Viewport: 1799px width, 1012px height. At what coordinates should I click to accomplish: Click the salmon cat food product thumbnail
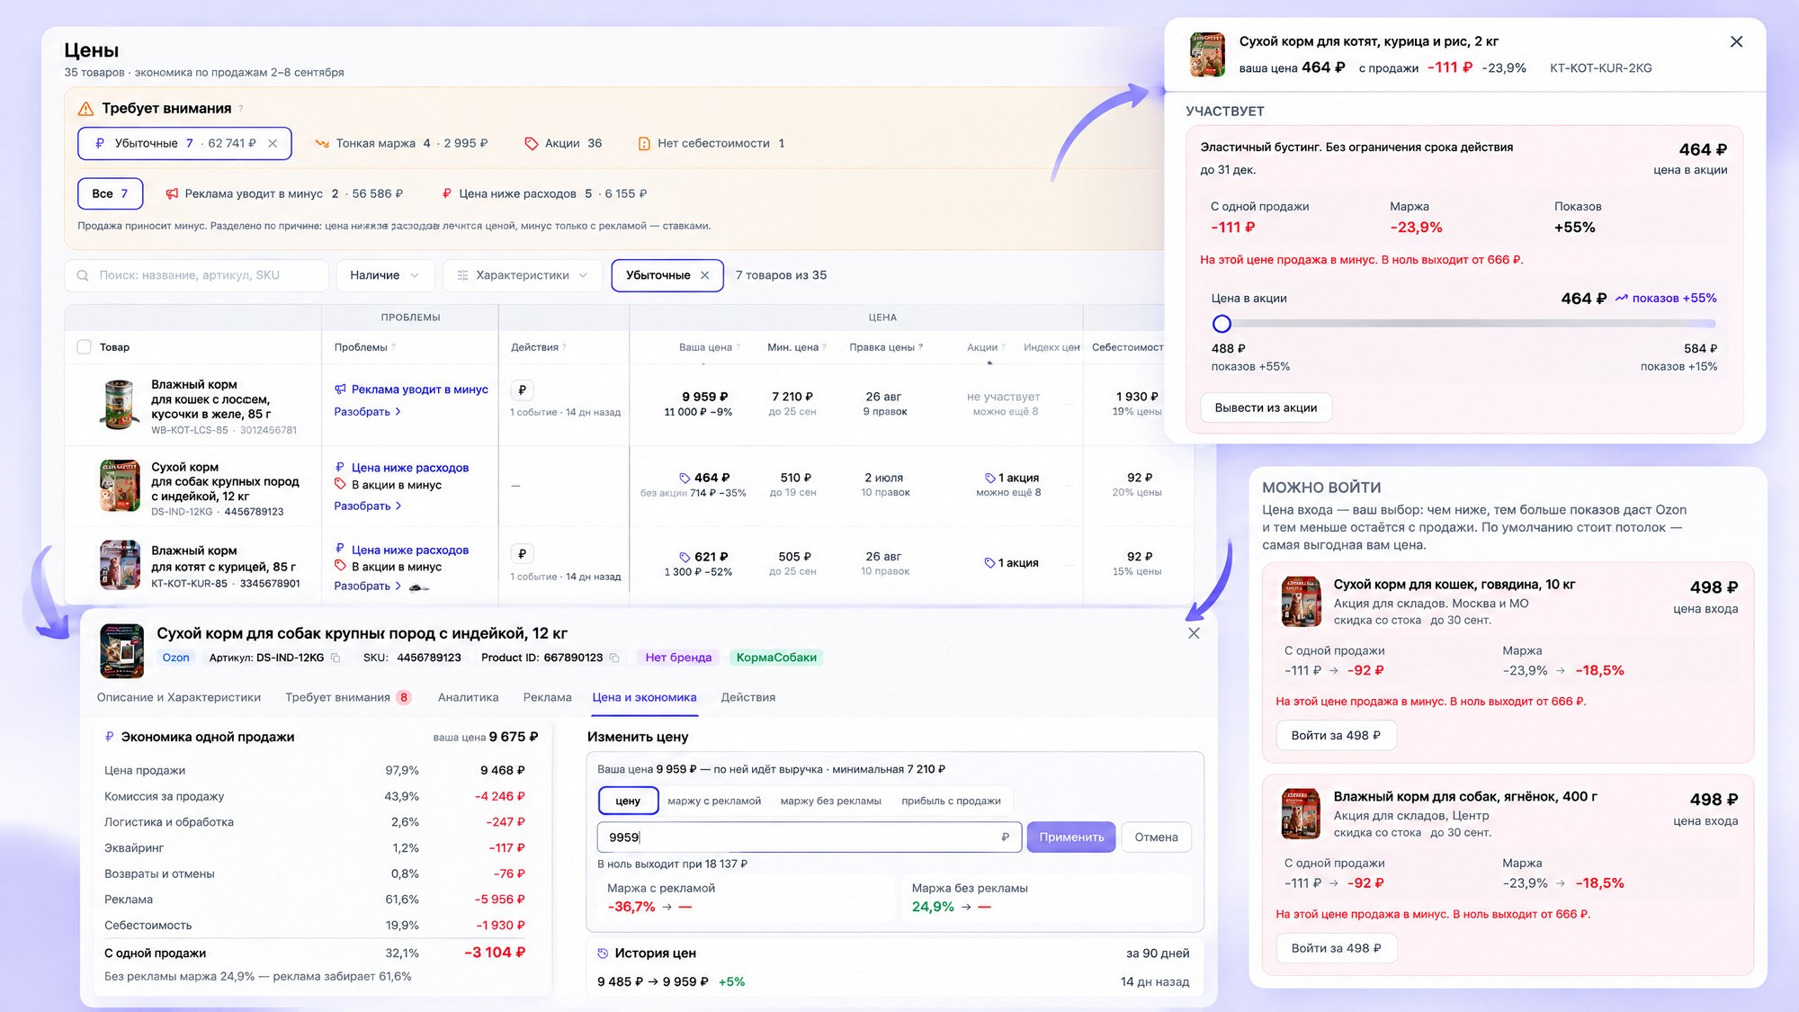[119, 404]
